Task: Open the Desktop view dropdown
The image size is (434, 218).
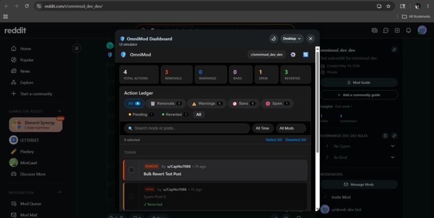Action: (x=292, y=39)
